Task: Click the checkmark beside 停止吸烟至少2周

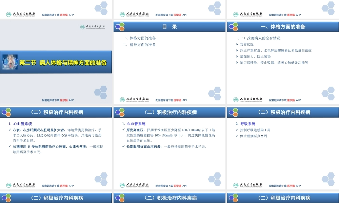Action: pos(237,136)
